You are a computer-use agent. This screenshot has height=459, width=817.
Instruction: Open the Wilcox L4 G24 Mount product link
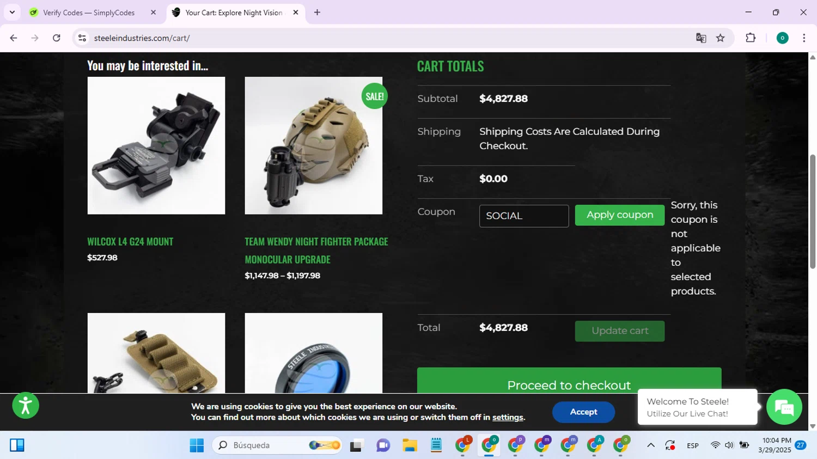pos(130,242)
